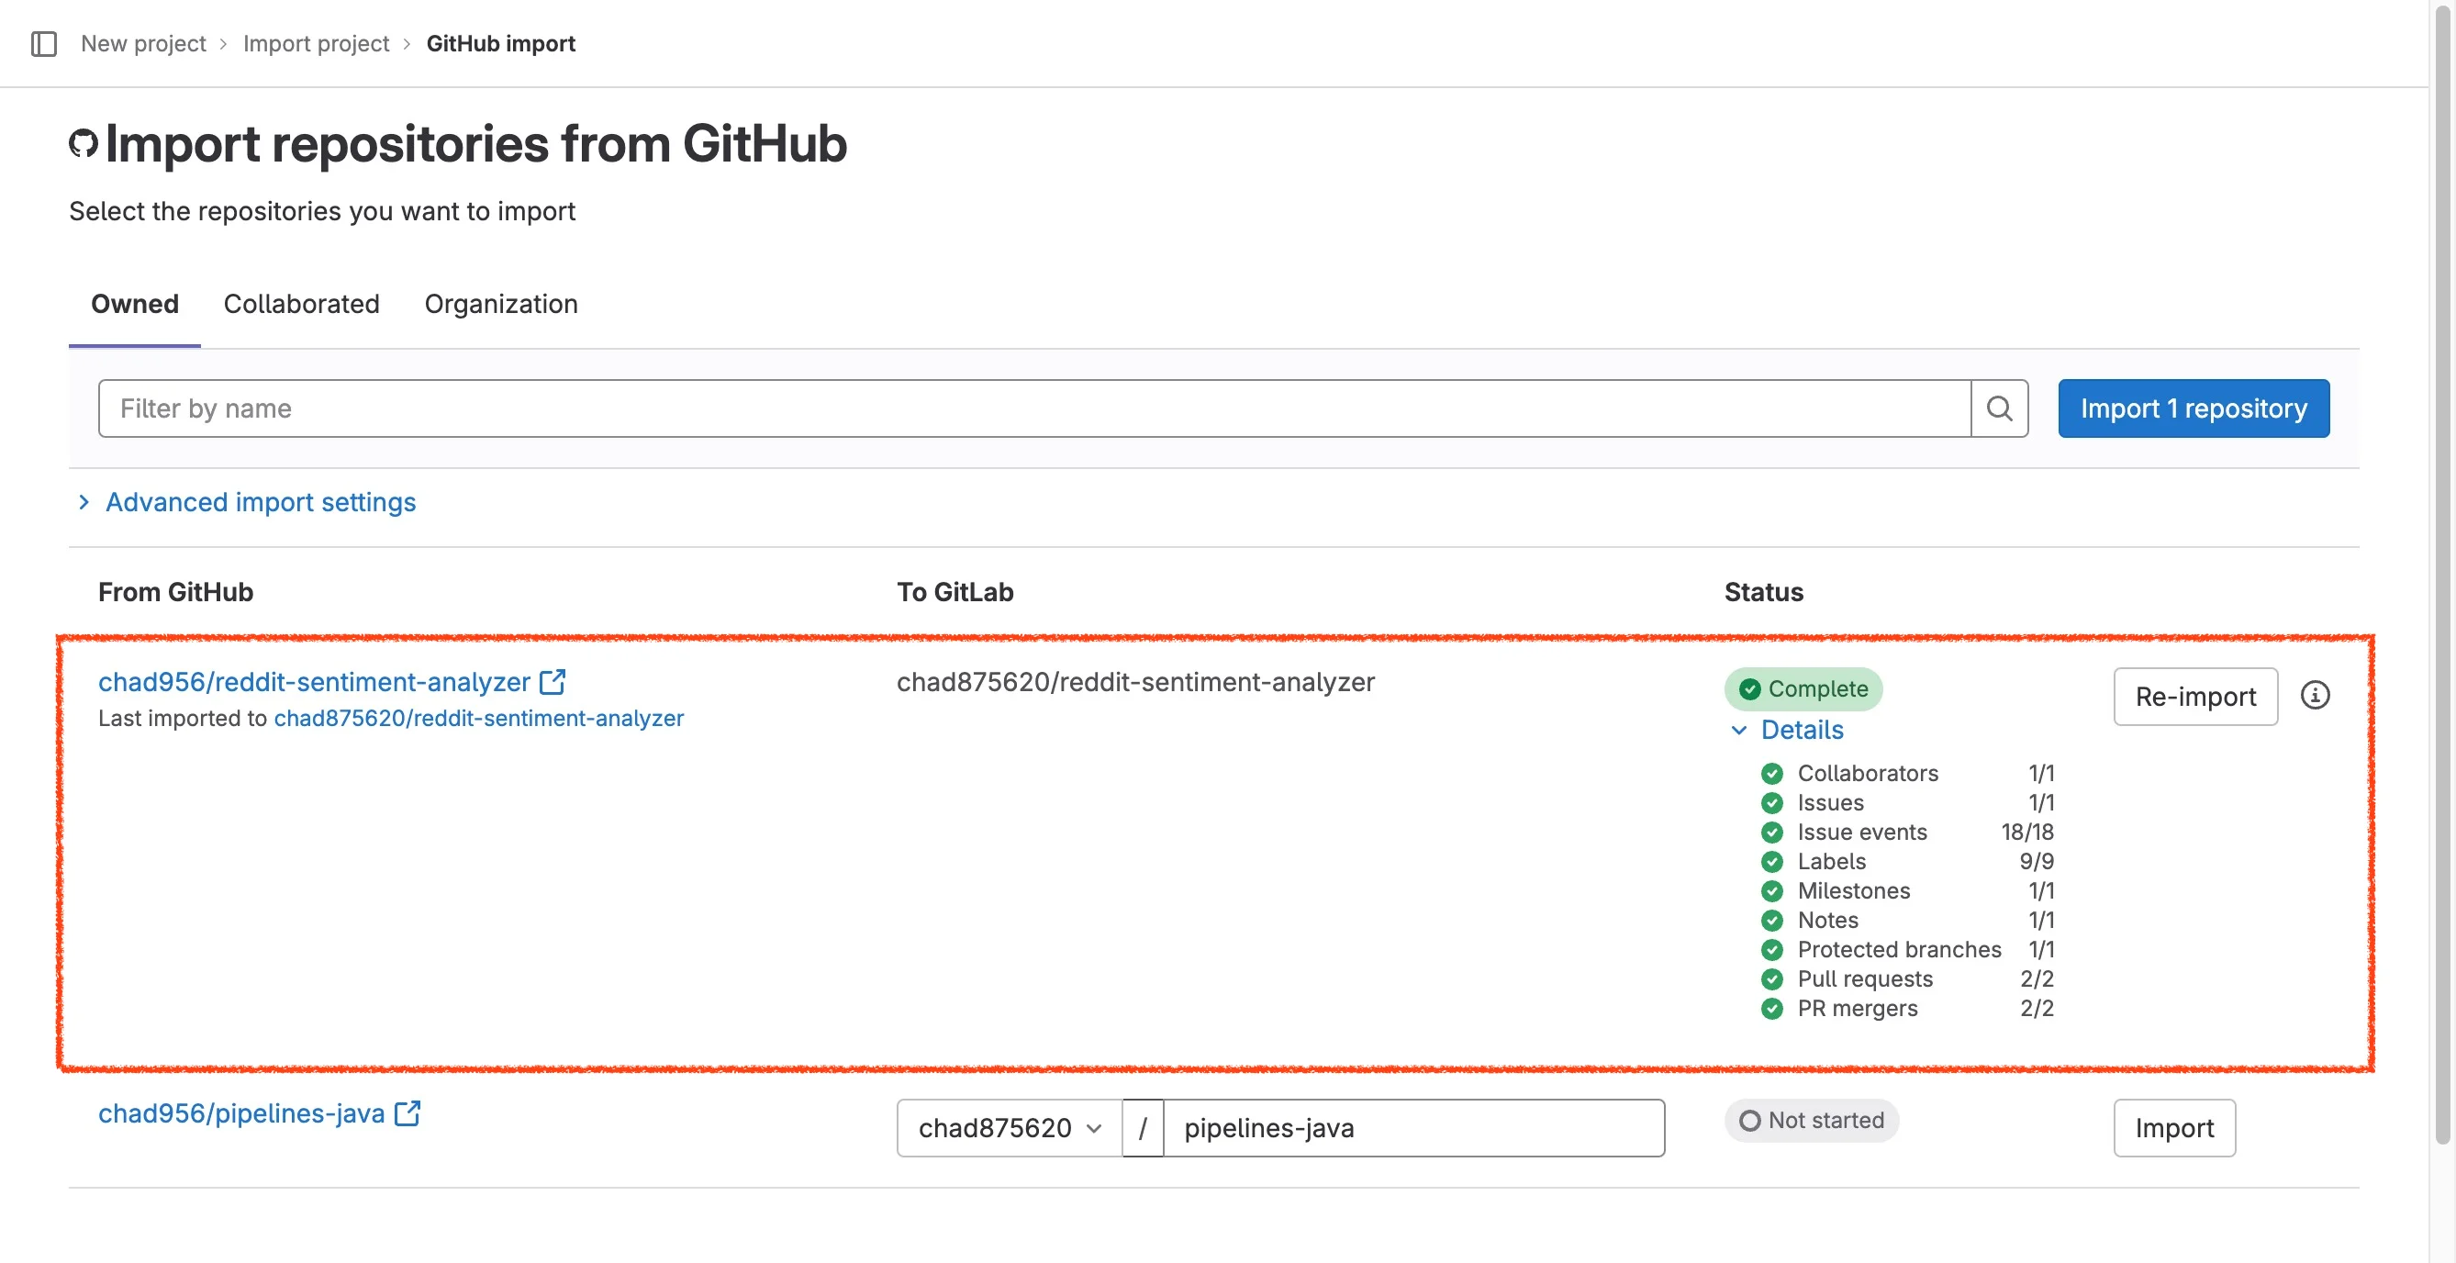
Task: Open the info icon beside Re-import
Action: [x=2315, y=696]
